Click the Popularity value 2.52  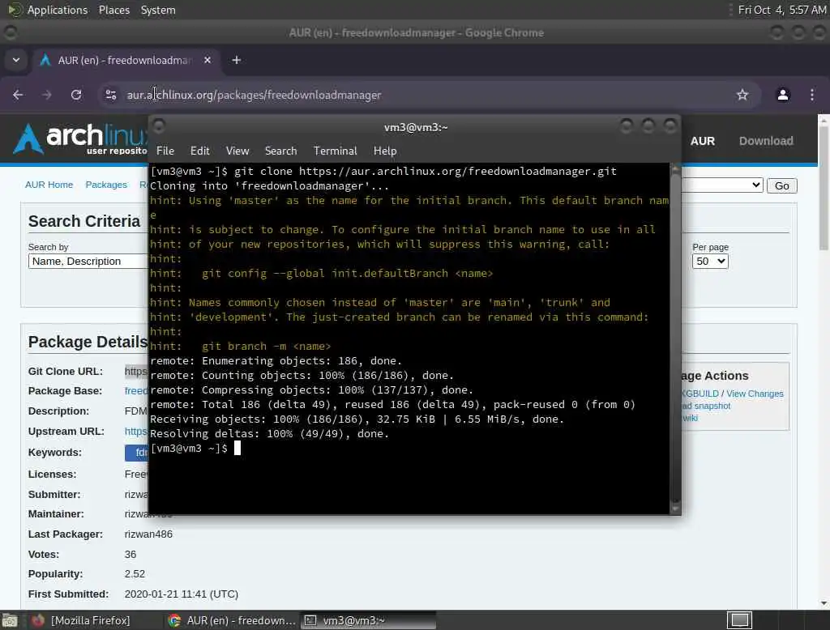135,574
